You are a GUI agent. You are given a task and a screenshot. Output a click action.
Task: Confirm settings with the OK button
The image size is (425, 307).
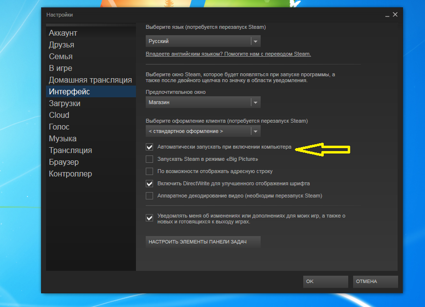[x=326, y=282]
